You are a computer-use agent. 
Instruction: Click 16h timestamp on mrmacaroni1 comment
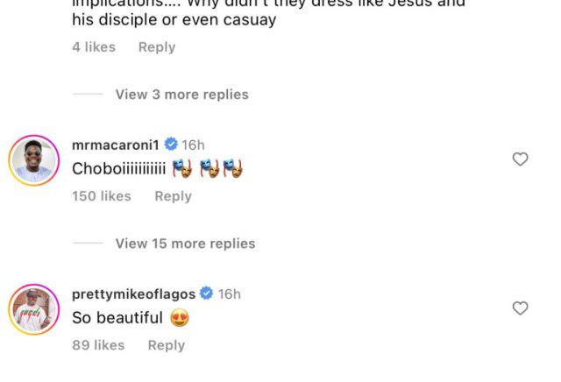[x=194, y=145]
